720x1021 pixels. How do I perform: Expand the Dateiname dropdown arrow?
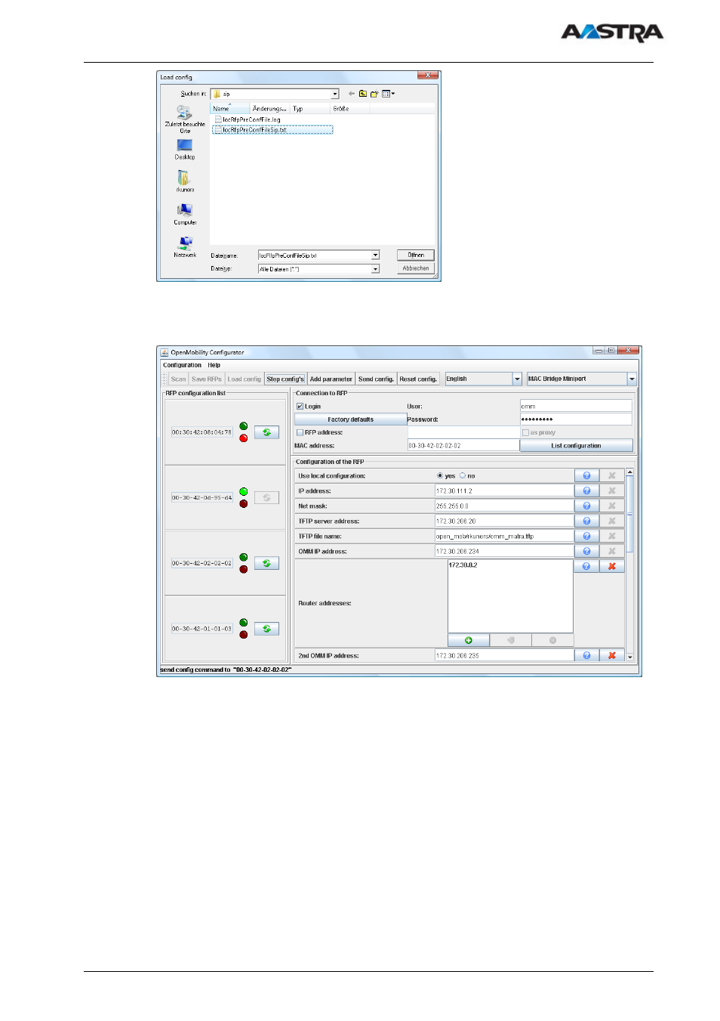[375, 255]
